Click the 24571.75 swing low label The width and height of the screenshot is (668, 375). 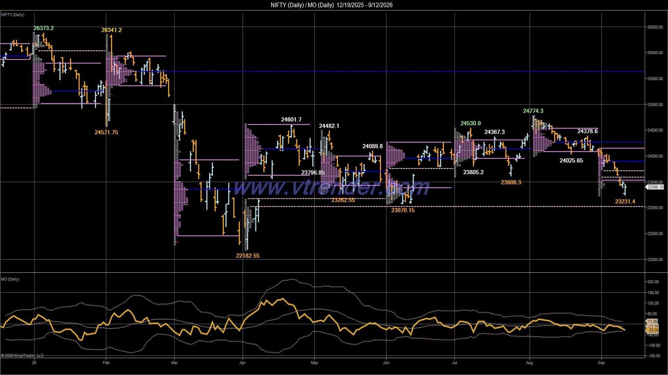point(106,132)
